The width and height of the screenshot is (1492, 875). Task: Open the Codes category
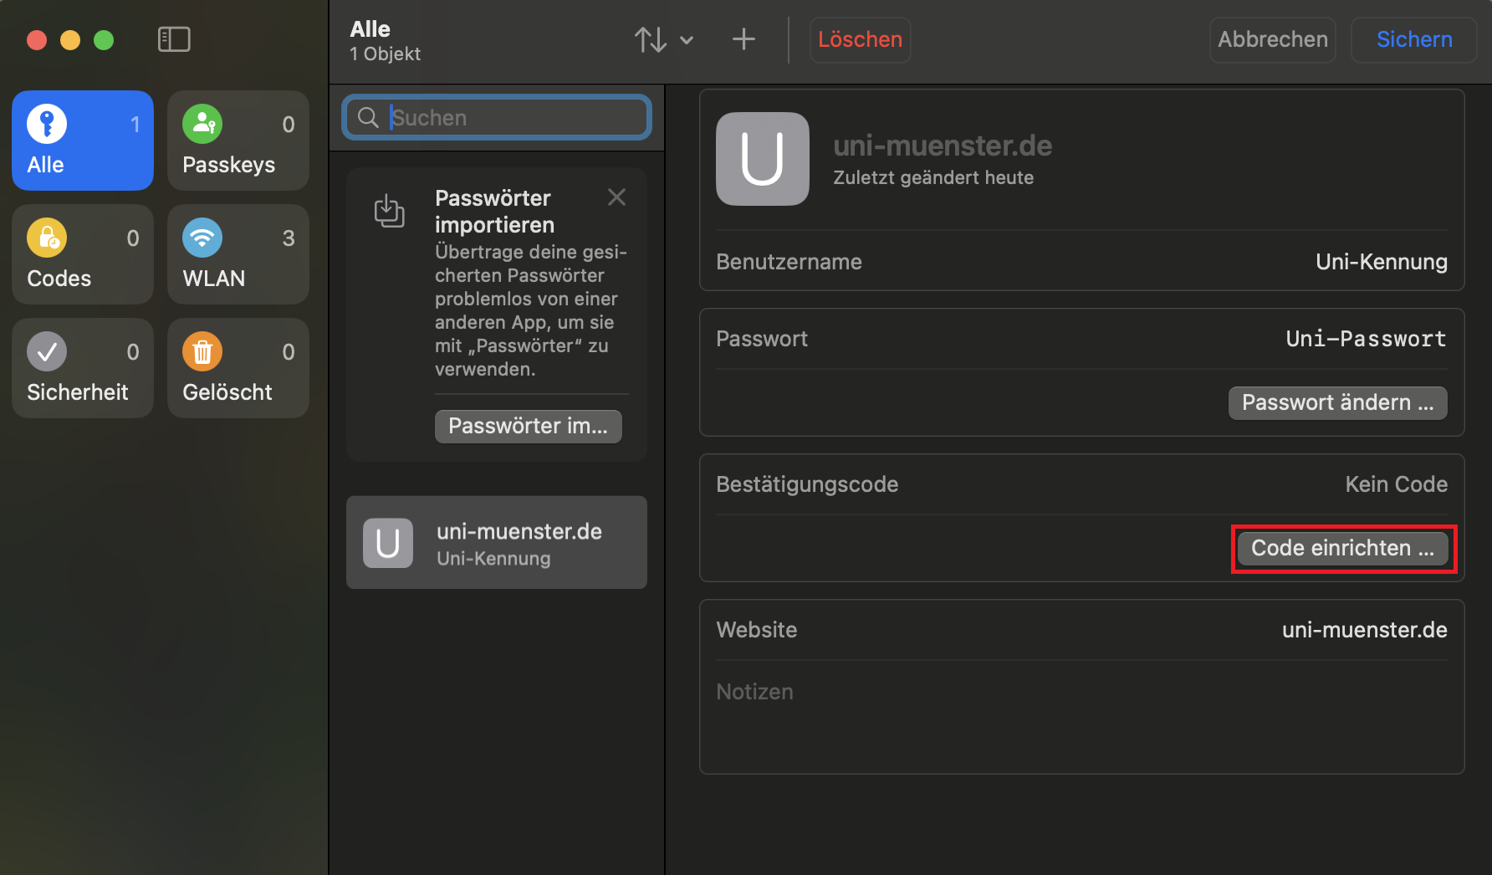click(83, 254)
